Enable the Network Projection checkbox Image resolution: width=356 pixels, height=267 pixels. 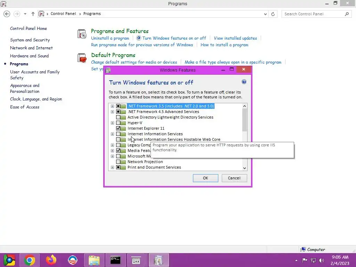click(118, 162)
